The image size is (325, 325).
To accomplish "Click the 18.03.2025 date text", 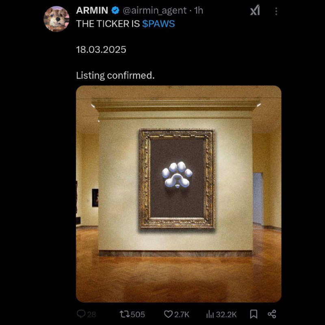I will tap(101, 50).
